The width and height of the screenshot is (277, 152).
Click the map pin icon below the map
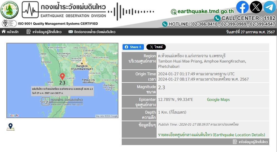click(11, 127)
